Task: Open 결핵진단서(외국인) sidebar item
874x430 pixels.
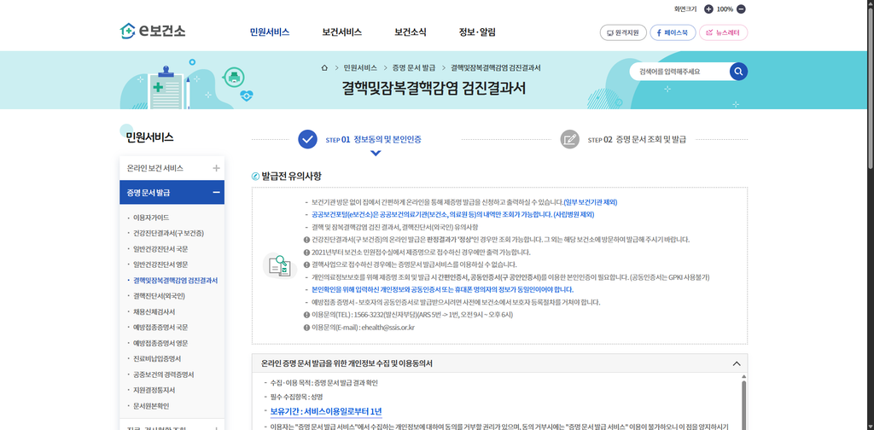Action: pos(159,296)
